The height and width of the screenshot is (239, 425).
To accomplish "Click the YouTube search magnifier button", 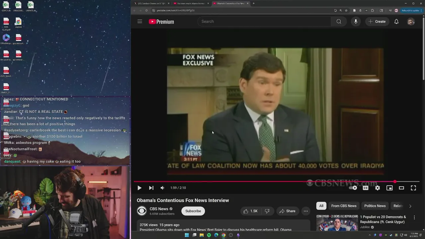I will (x=339, y=22).
